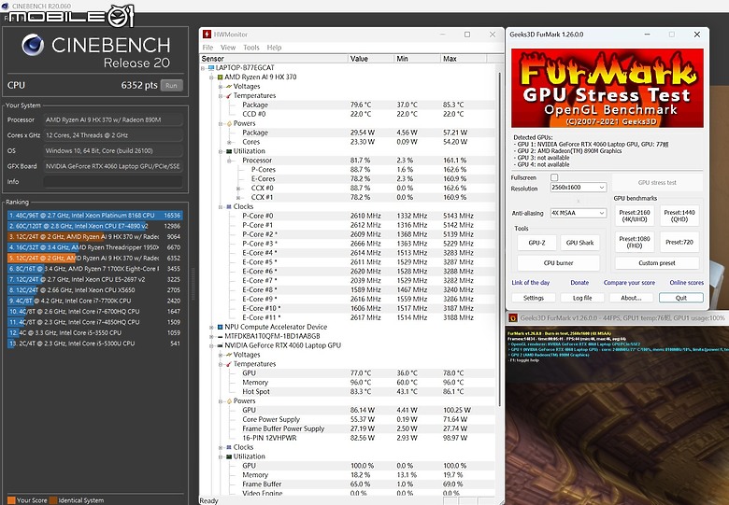Viewport: 729px width, 505px height.
Task: Click the FurMark render window title icon
Action: 512,318
